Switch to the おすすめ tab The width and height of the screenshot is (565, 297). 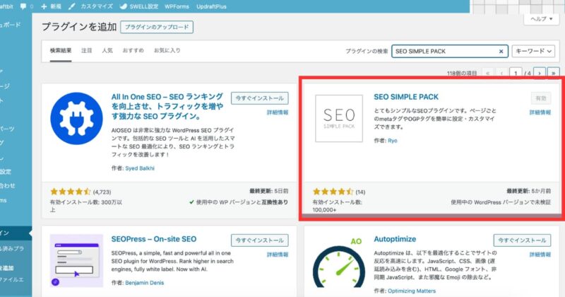[133, 50]
